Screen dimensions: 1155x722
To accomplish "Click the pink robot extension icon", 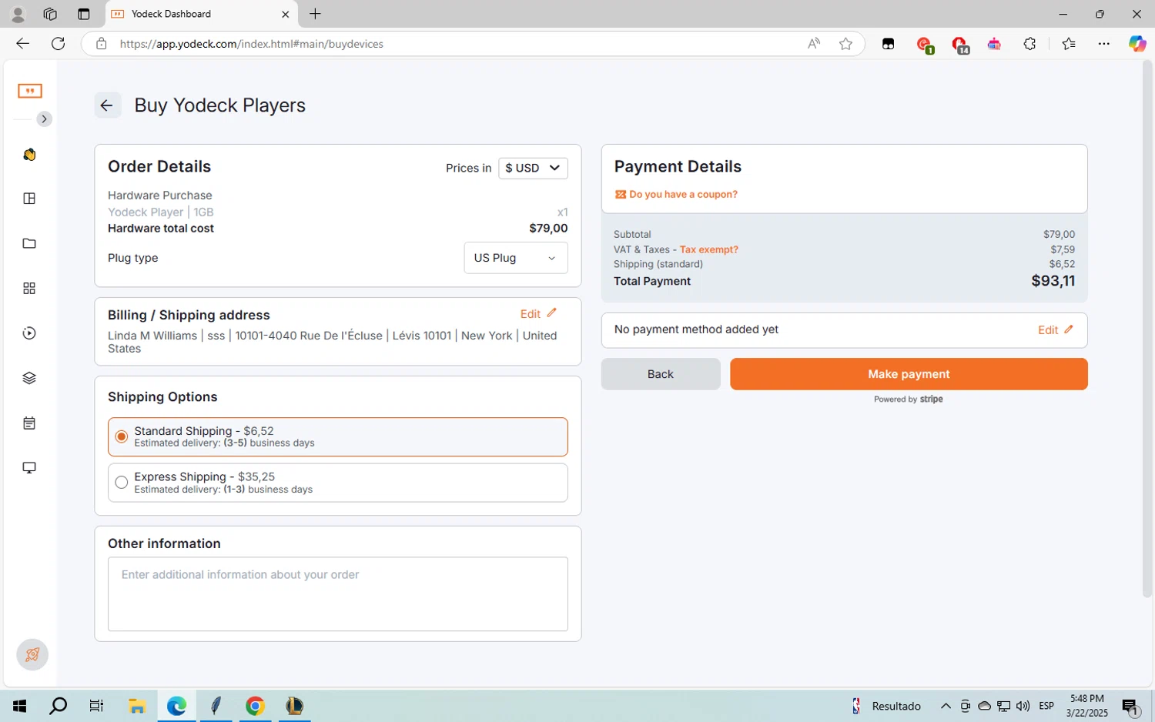I will (x=994, y=44).
